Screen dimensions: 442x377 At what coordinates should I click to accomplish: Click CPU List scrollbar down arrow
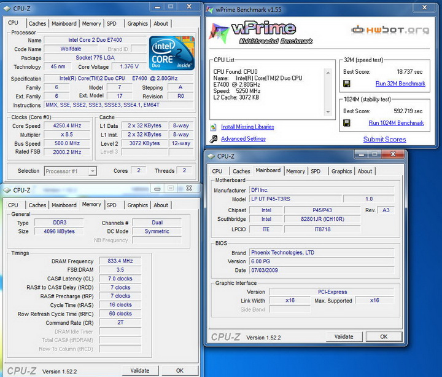click(328, 112)
